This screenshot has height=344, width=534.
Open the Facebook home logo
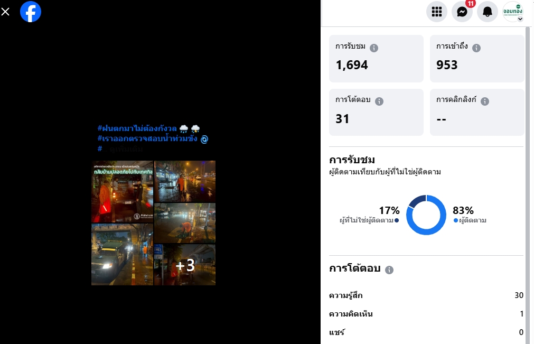tap(31, 12)
